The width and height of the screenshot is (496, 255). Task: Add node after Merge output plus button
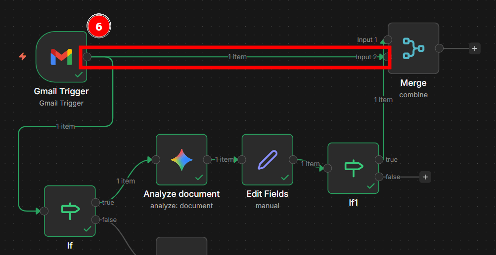click(x=475, y=48)
